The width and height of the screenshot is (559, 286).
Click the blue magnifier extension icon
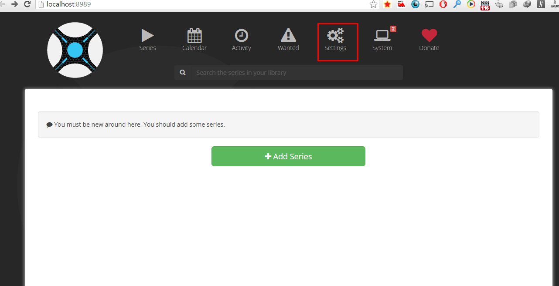[457, 4]
